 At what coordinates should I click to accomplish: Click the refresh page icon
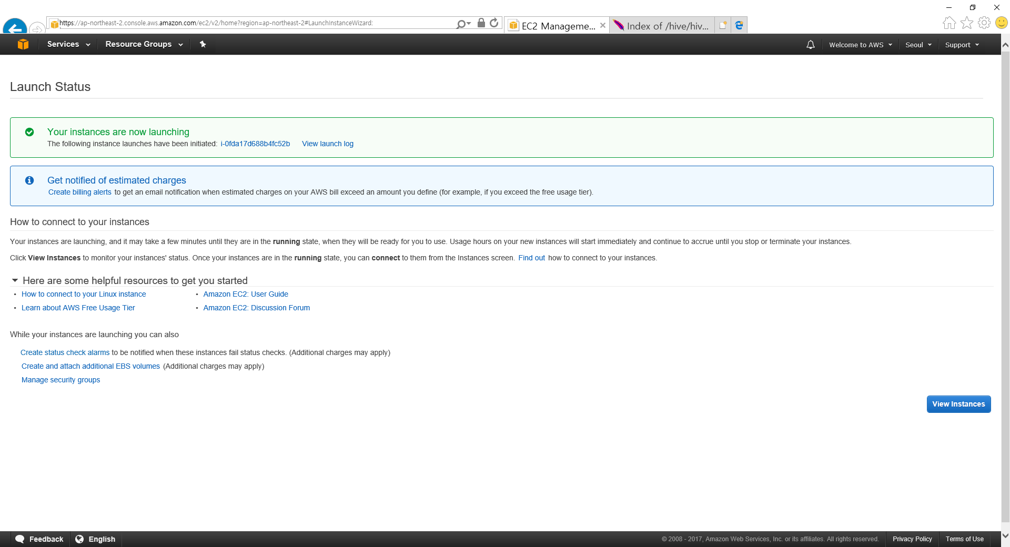(494, 23)
